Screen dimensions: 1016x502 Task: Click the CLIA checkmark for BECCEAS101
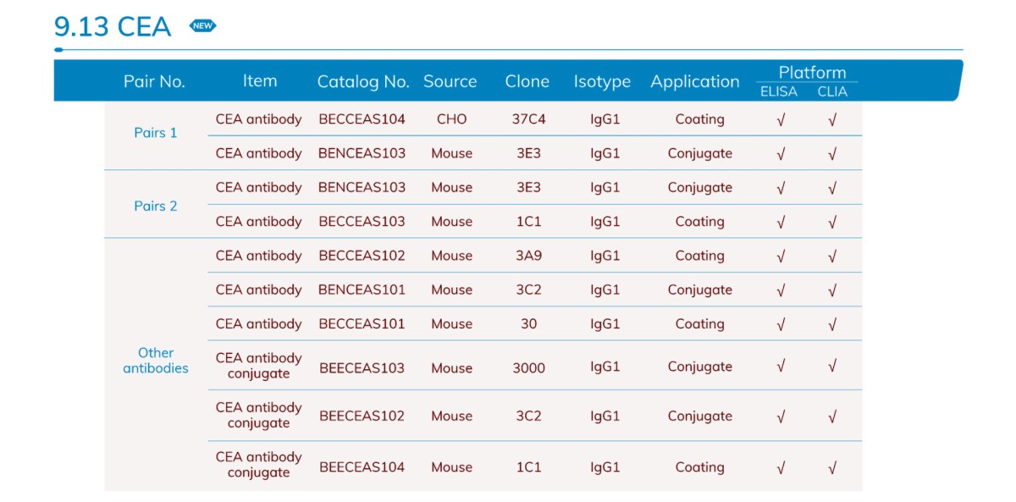pos(832,325)
